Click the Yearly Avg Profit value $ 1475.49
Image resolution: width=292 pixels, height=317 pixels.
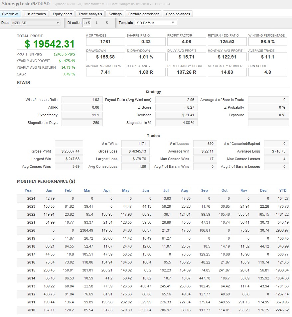67,61
